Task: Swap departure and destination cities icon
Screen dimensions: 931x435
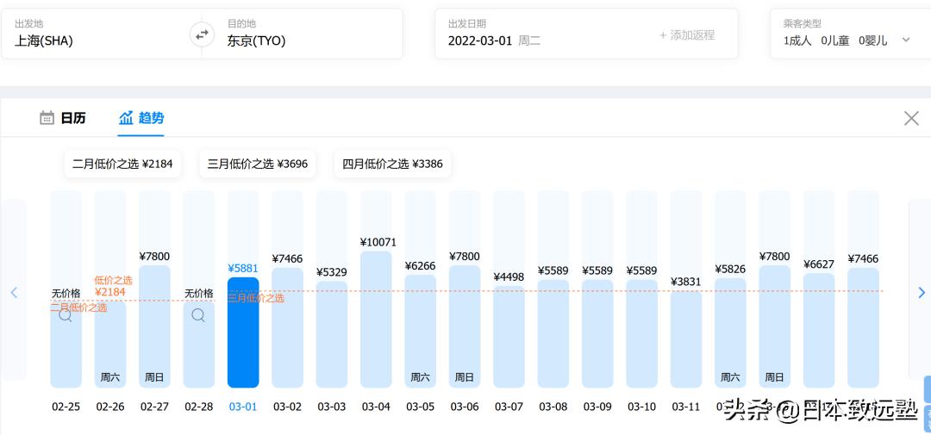Action: (201, 34)
